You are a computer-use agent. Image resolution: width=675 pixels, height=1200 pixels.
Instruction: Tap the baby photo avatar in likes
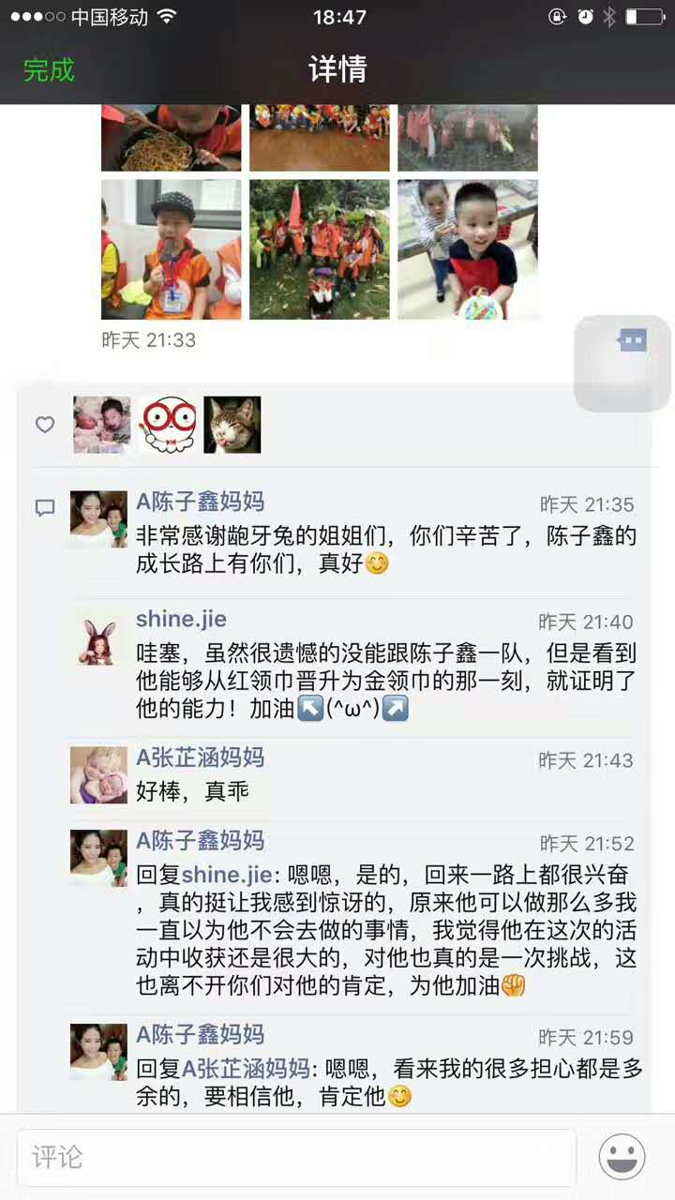point(102,425)
